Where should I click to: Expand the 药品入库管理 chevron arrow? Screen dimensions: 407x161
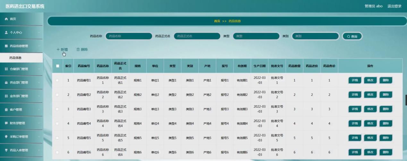pos(39,150)
